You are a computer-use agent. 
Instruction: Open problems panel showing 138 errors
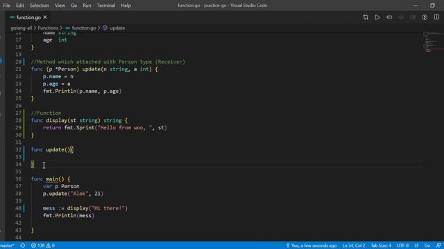pos(43,246)
